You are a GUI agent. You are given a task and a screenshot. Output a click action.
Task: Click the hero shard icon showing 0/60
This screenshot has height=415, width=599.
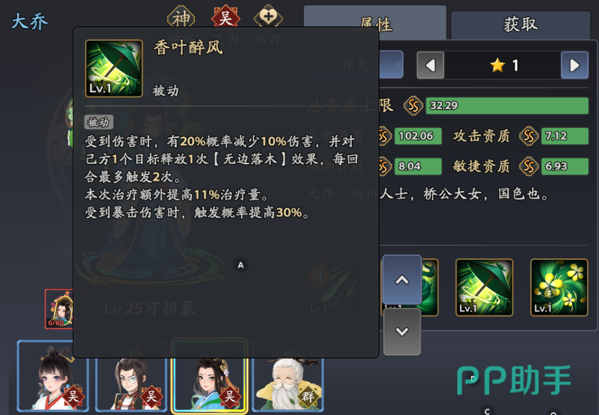(59, 309)
